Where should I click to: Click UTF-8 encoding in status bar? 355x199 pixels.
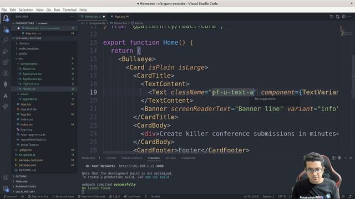pos(282,197)
